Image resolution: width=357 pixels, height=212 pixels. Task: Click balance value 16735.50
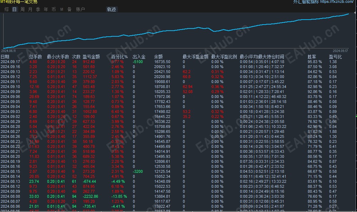point(162,62)
